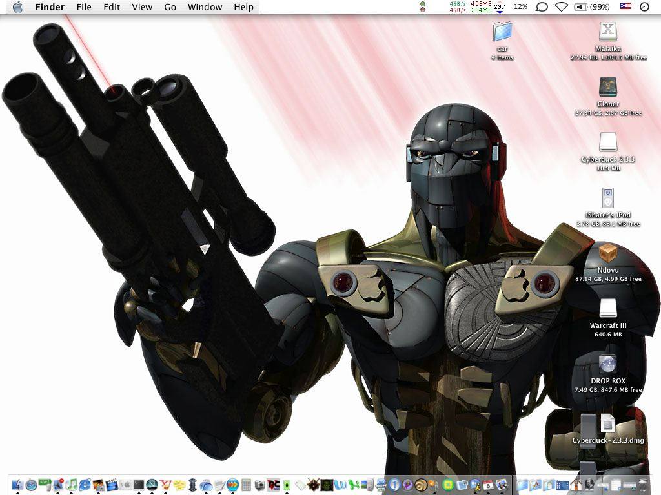Click the iChat speech bubble menu icon

click(x=542, y=7)
